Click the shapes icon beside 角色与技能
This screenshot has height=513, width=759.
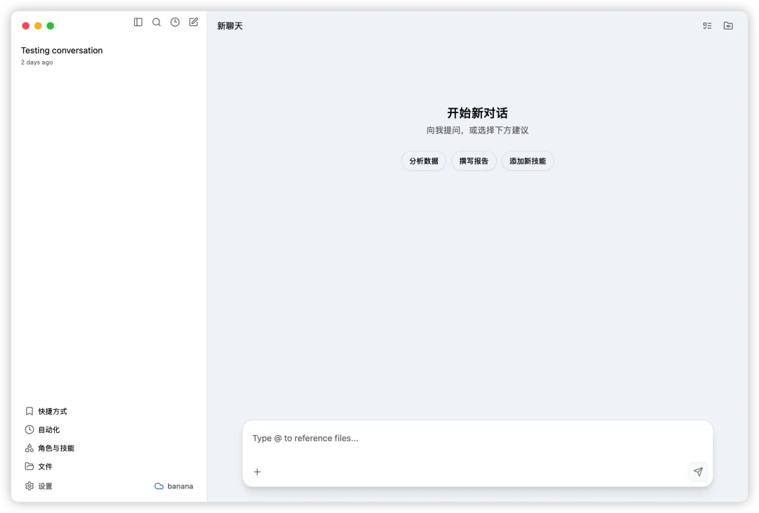point(29,448)
